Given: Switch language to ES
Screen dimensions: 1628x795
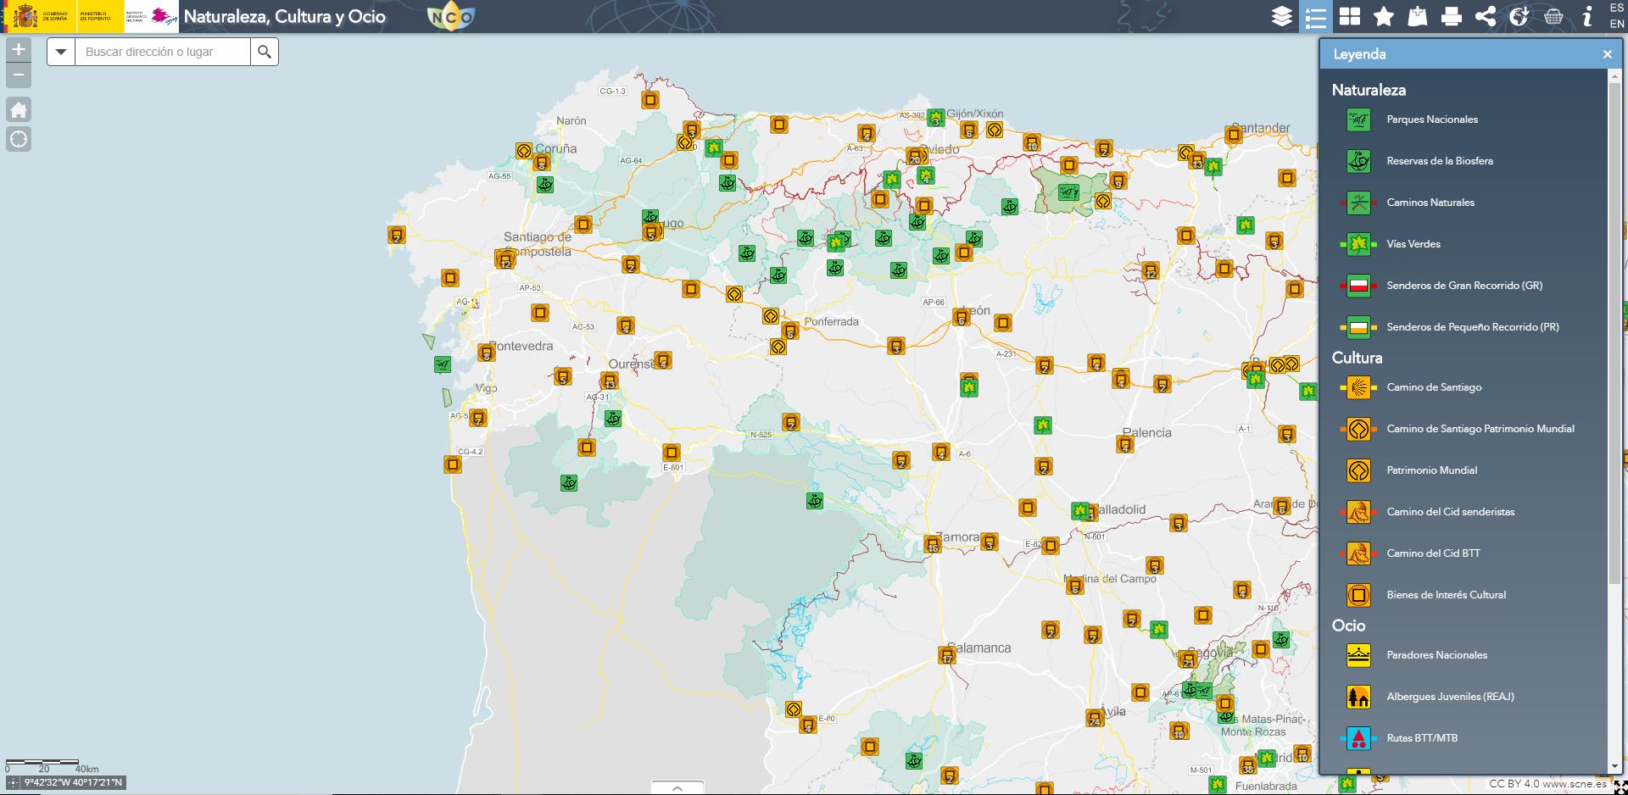Looking at the screenshot, I should click(x=1616, y=8).
